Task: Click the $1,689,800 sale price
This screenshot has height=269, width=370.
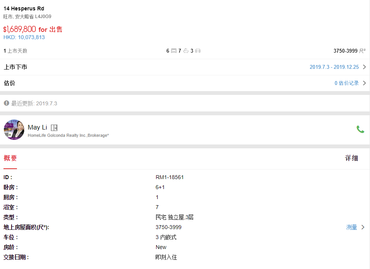Action: point(20,29)
